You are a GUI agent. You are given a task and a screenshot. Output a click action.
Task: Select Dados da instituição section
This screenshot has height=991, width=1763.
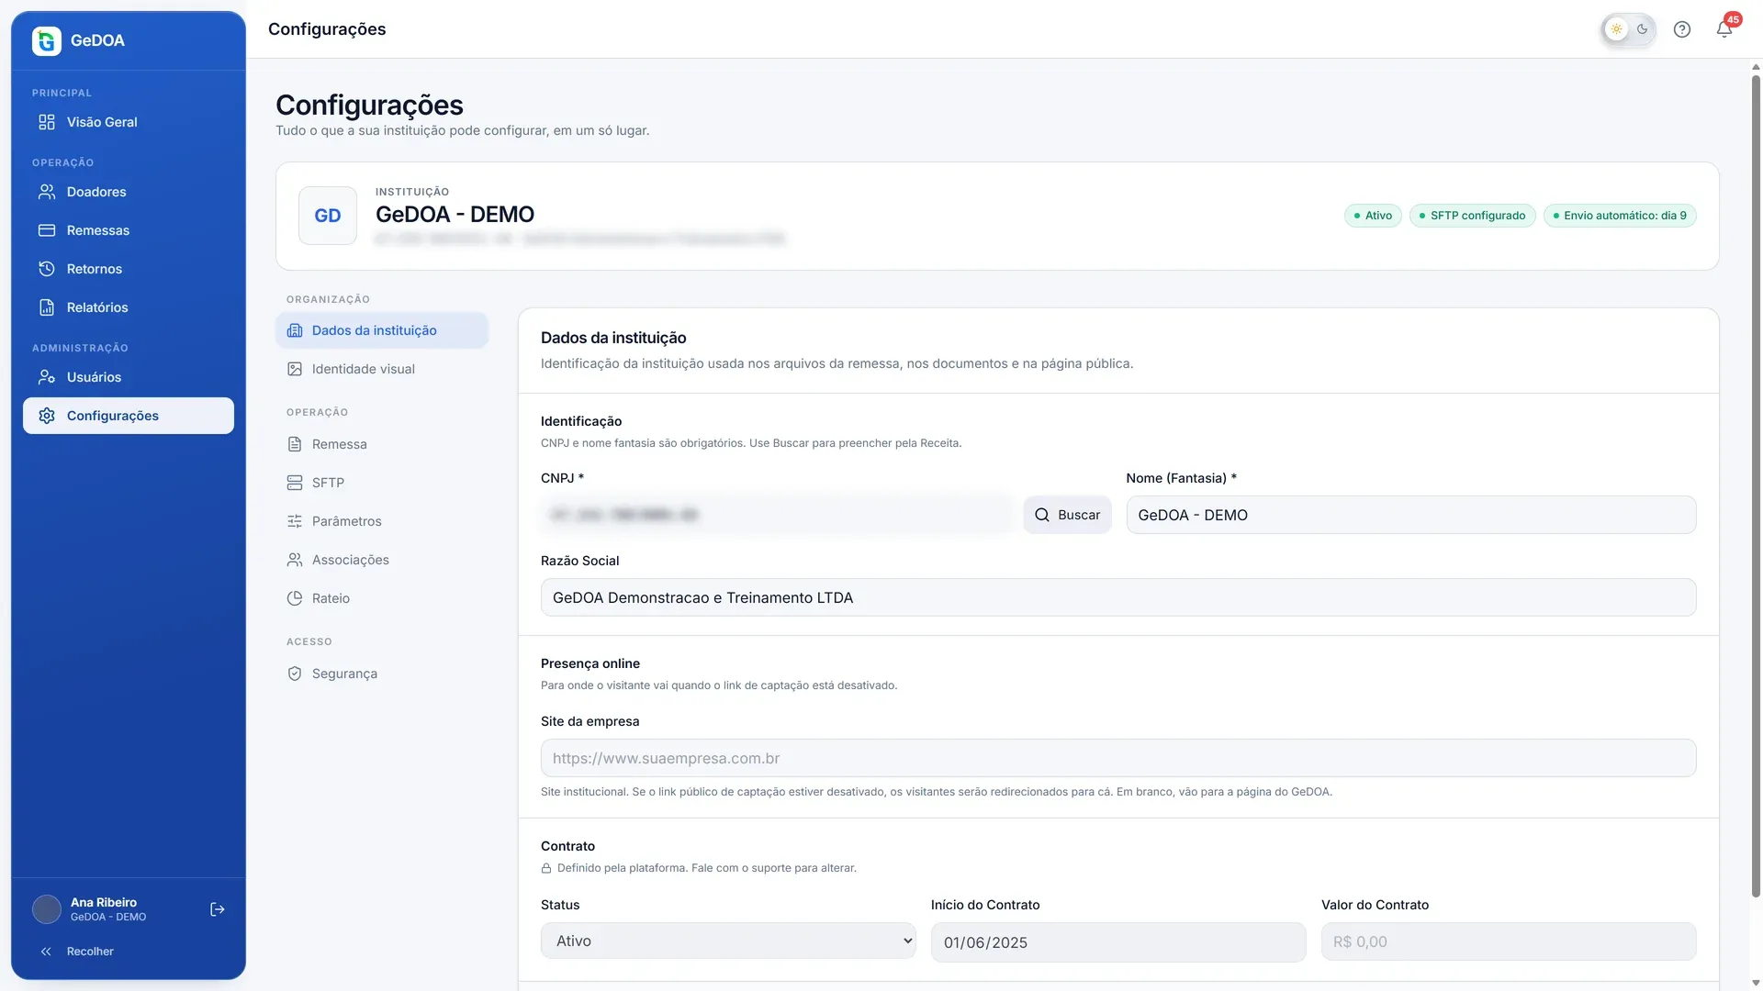click(382, 330)
